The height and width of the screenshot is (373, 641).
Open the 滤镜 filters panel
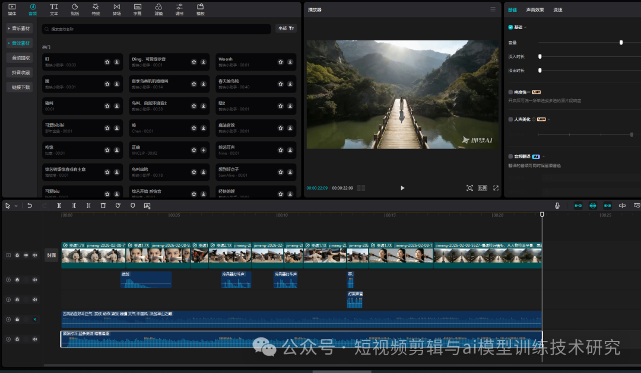(x=158, y=9)
